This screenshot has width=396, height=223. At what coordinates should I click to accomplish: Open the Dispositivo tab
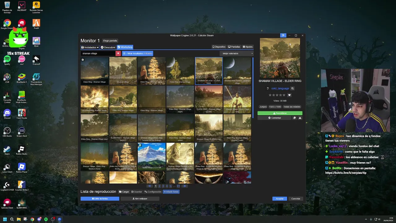[219, 47]
